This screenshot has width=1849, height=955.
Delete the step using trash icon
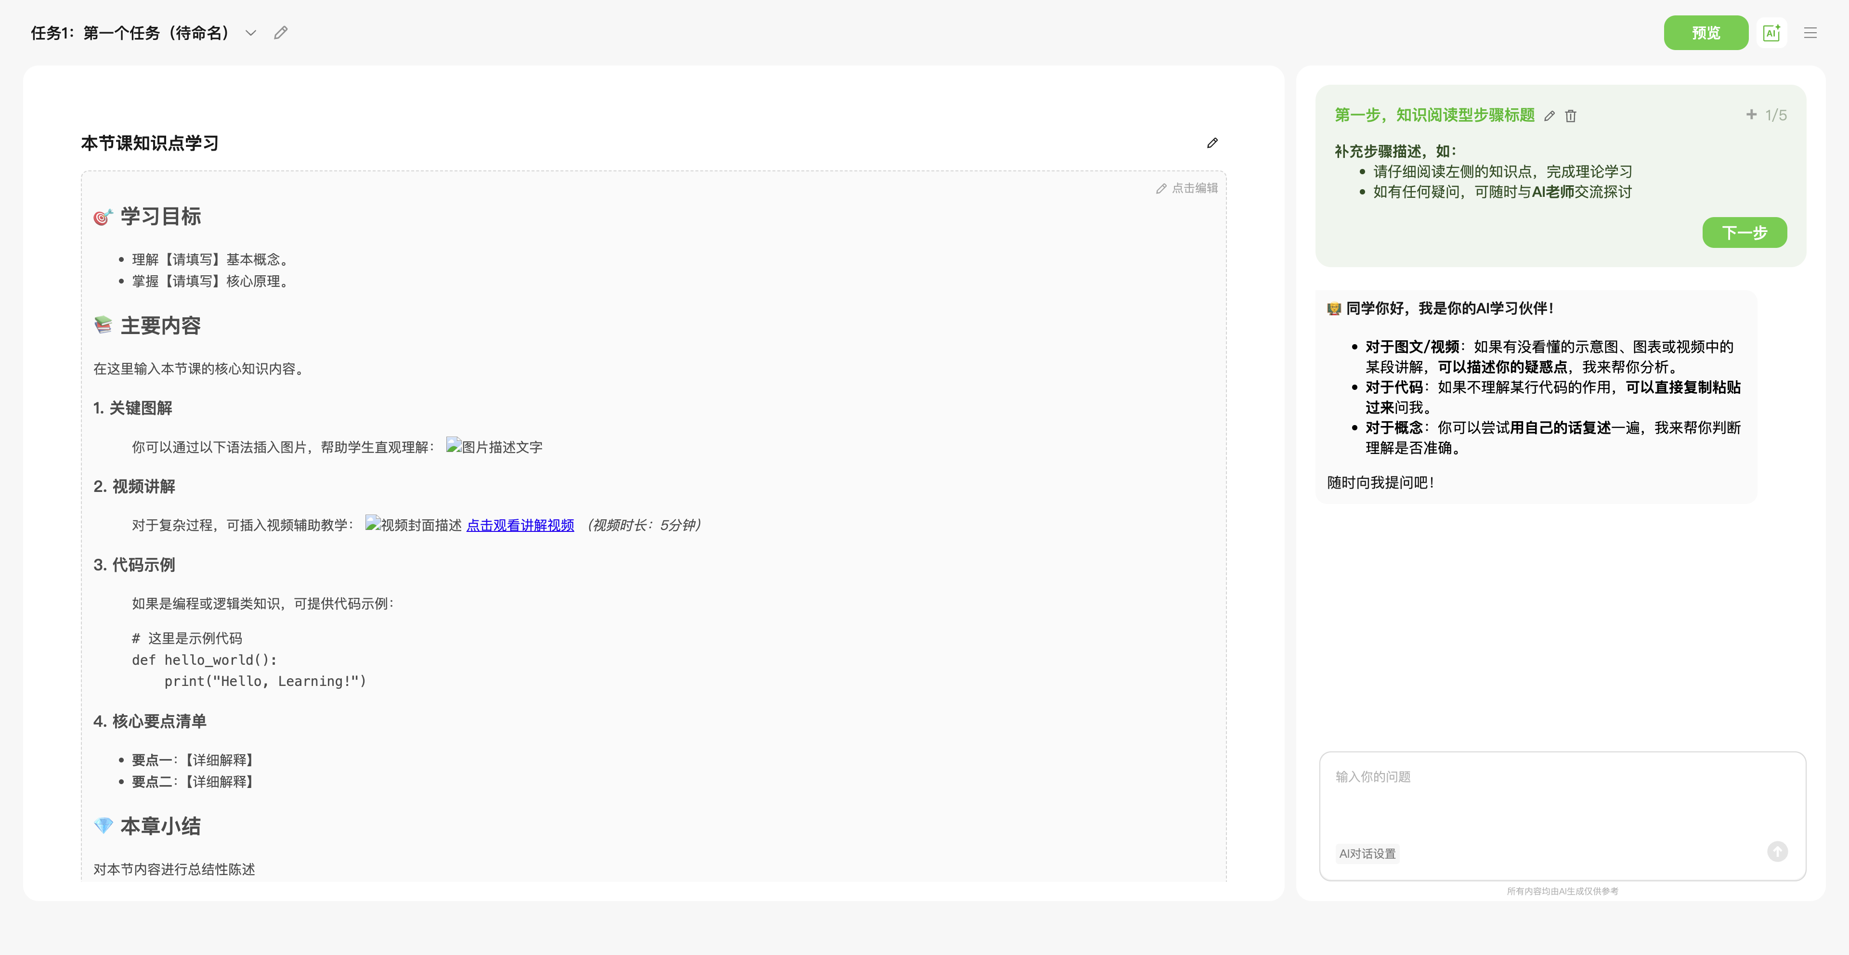(x=1571, y=116)
